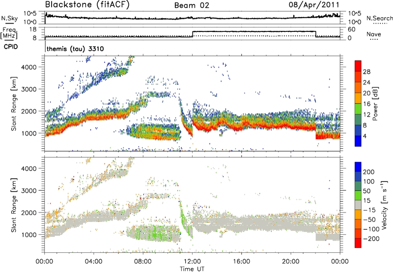
Task: Click the "Power [dB]" color bar title
Action: pyautogui.click(x=375, y=104)
